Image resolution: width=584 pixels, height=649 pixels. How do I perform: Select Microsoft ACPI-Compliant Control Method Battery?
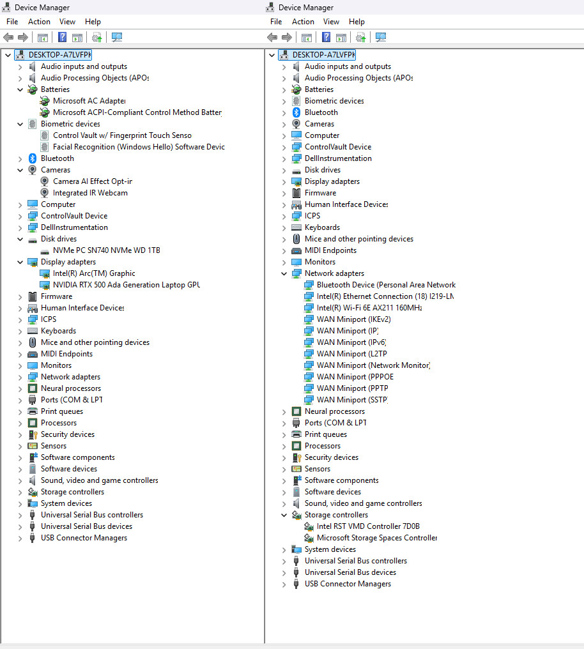(137, 112)
